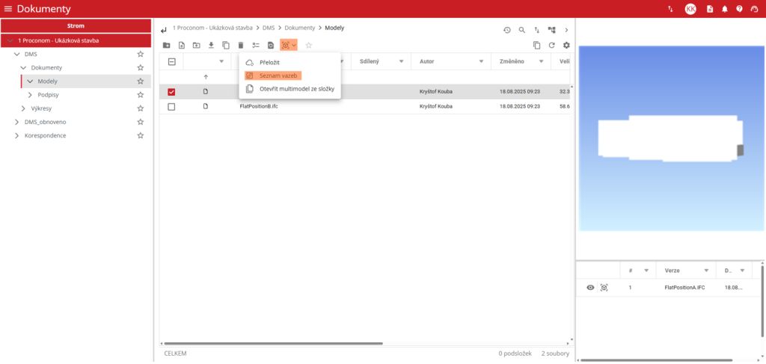Screen dimensions: 766x364
Task: Open the help question mark icon
Action: click(x=739, y=9)
